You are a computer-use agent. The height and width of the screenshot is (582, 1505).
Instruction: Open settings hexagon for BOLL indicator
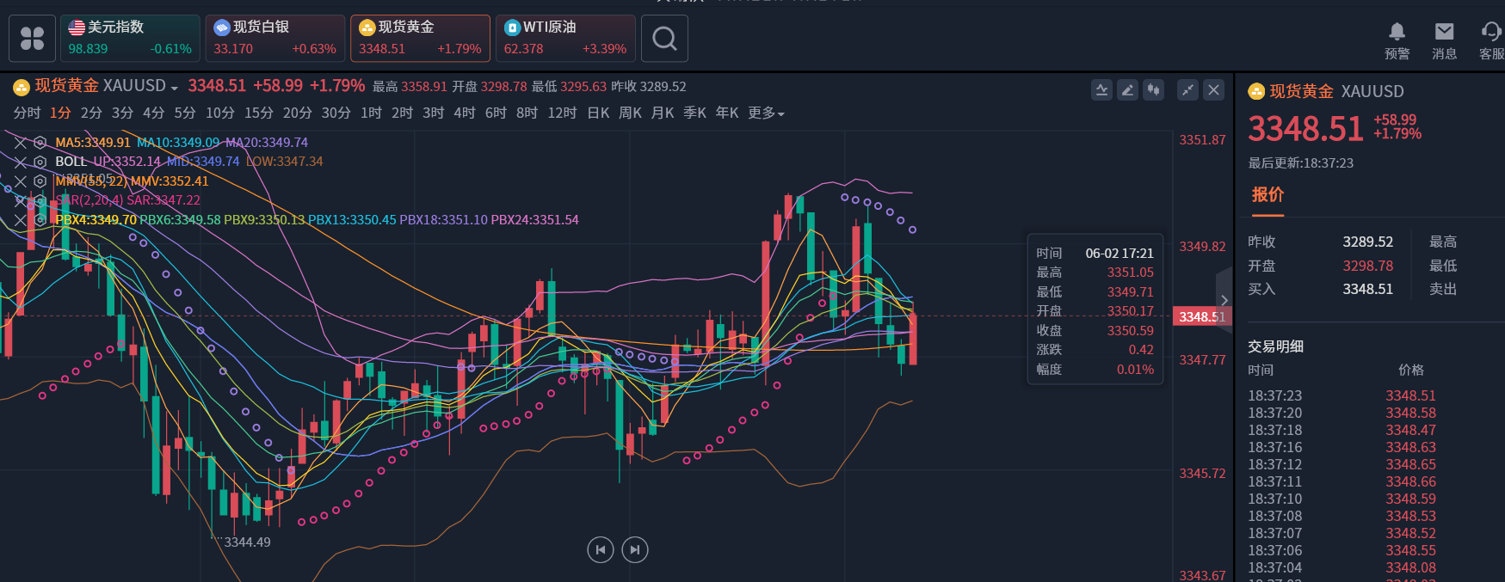click(x=40, y=162)
